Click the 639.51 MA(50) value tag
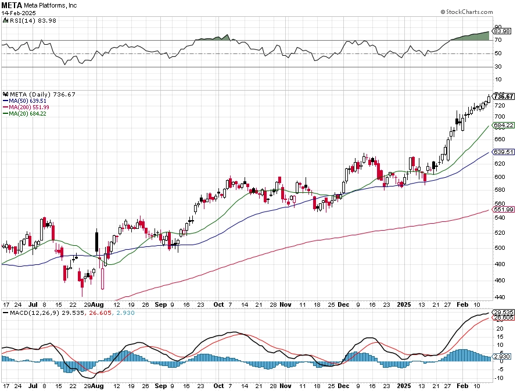The width and height of the screenshot is (517, 391). (504, 152)
